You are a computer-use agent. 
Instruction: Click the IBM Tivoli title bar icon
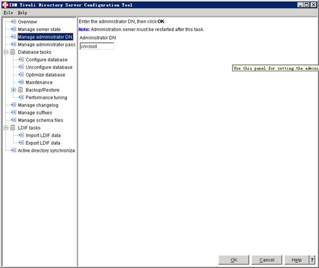(x=5, y=5)
